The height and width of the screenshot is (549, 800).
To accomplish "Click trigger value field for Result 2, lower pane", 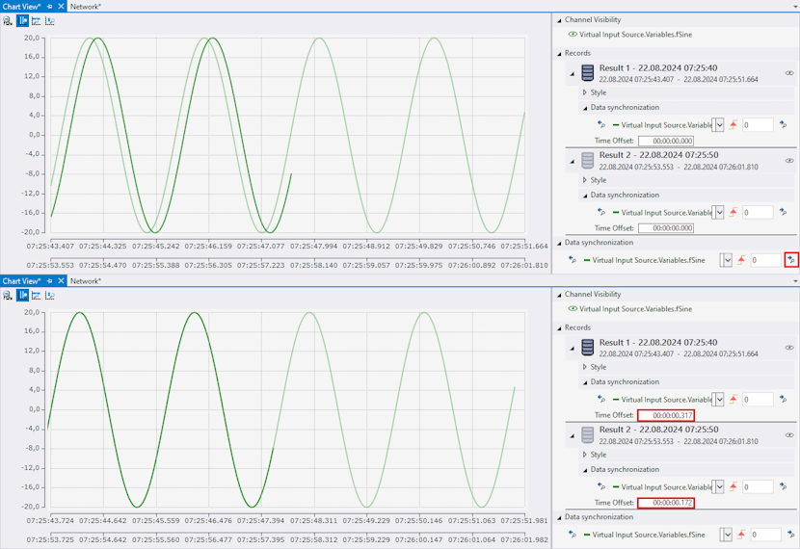I will [758, 486].
